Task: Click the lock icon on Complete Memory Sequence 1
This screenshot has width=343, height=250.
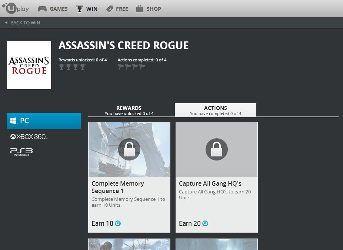Action: [129, 149]
